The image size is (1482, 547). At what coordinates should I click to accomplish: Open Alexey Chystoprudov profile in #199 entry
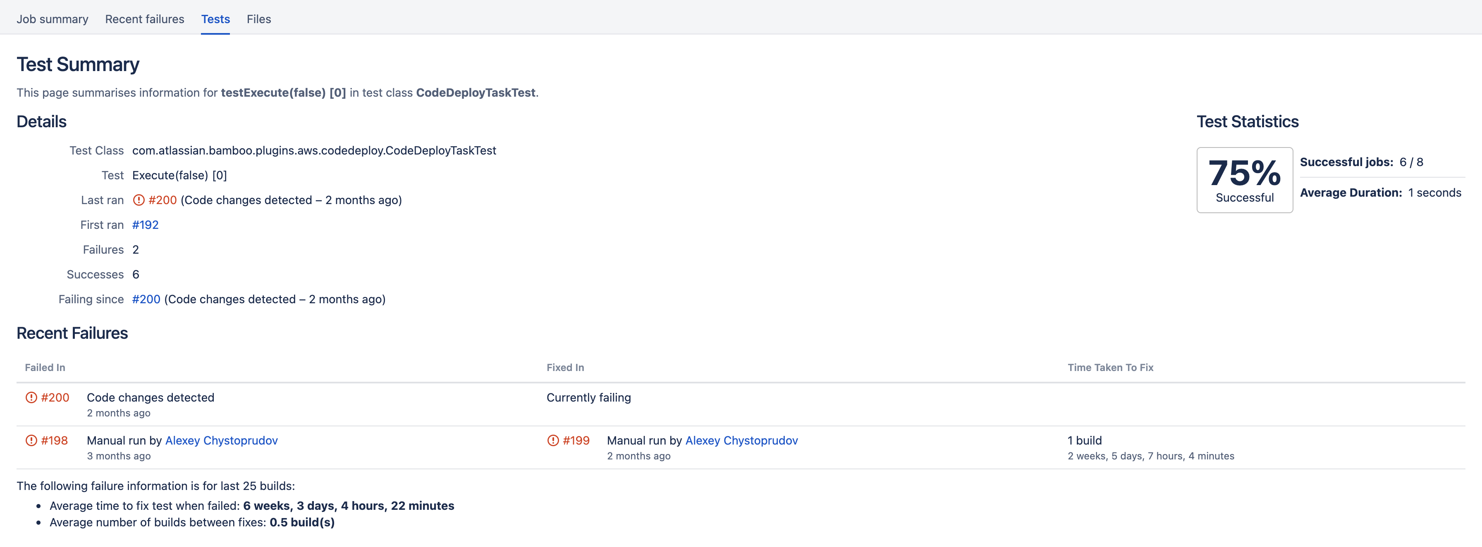(x=741, y=441)
